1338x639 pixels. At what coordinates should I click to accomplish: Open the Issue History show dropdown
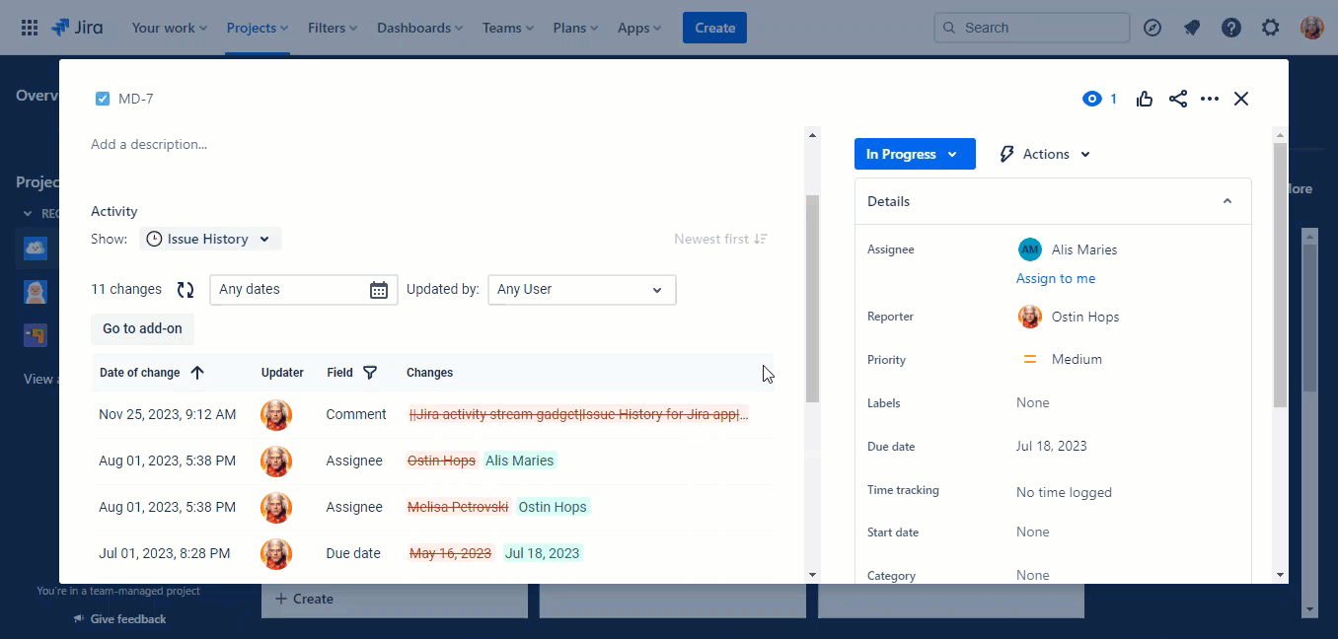click(x=210, y=239)
